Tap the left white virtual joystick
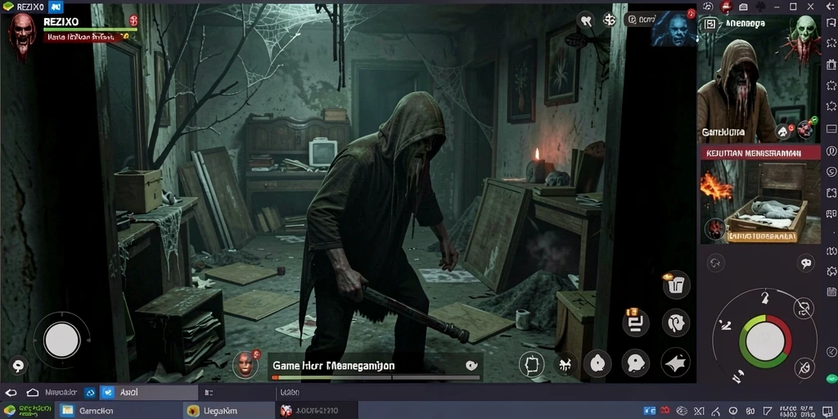Image resolution: width=838 pixels, height=419 pixels. click(62, 340)
